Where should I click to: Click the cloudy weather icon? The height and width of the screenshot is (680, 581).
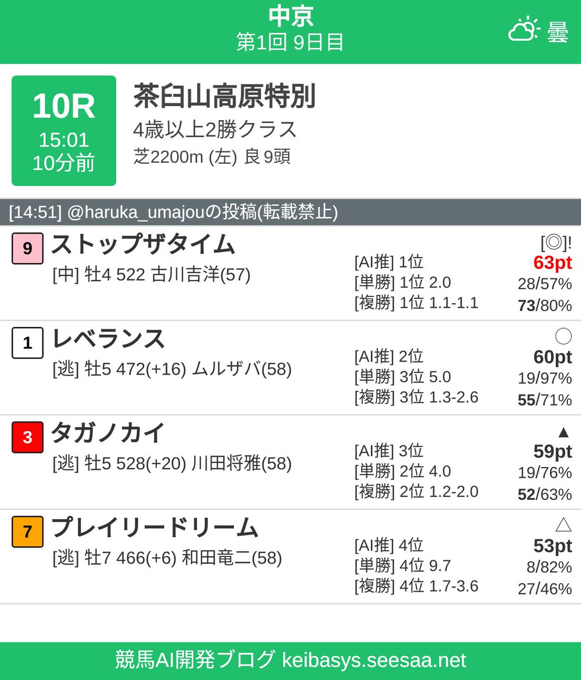pyautogui.click(x=524, y=29)
